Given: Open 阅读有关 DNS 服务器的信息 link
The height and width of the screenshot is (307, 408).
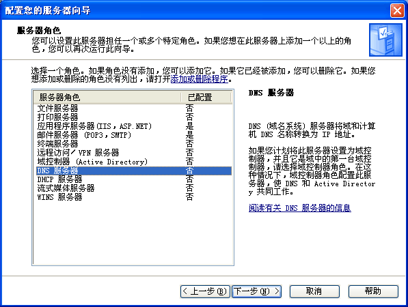Looking at the screenshot, I should [300, 208].
